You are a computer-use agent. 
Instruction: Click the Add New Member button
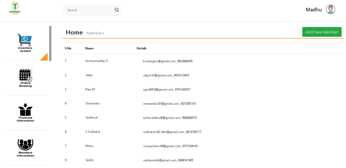[x=322, y=32]
